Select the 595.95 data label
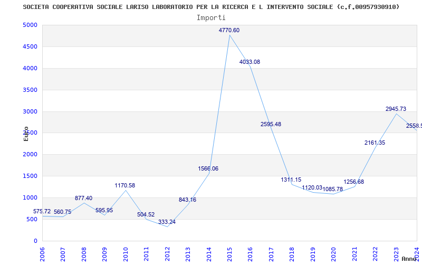The width and height of the screenshot is (422, 264). (104, 210)
